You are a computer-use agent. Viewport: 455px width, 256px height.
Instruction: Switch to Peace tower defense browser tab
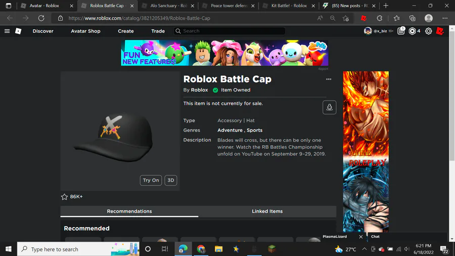[x=229, y=6]
